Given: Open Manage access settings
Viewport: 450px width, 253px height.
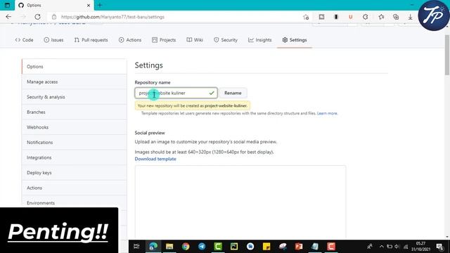Looking at the screenshot, I should coord(74,82).
